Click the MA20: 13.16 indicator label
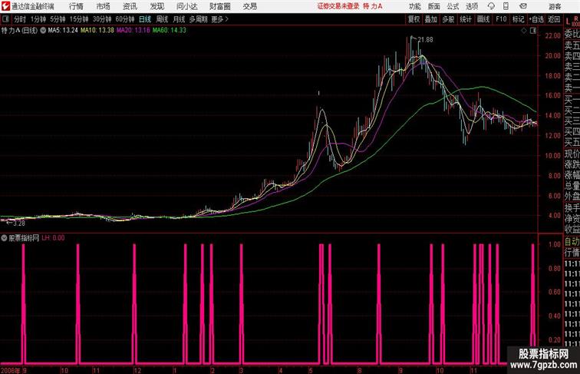This screenshot has height=374, width=580. (x=133, y=31)
